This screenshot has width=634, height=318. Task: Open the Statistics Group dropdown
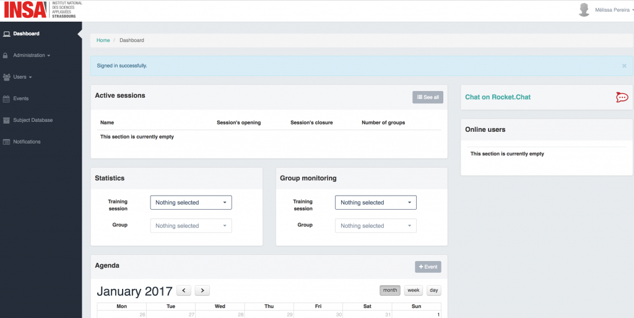click(x=191, y=226)
